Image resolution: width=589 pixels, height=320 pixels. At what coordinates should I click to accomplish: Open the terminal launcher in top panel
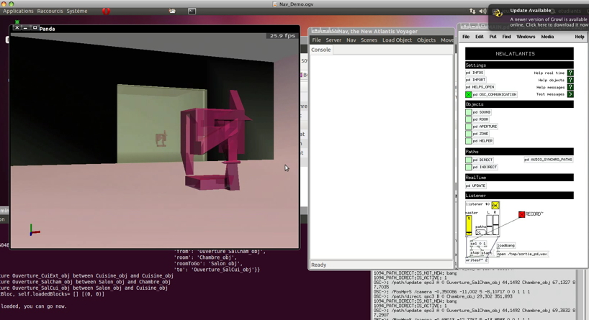pyautogui.click(x=192, y=12)
